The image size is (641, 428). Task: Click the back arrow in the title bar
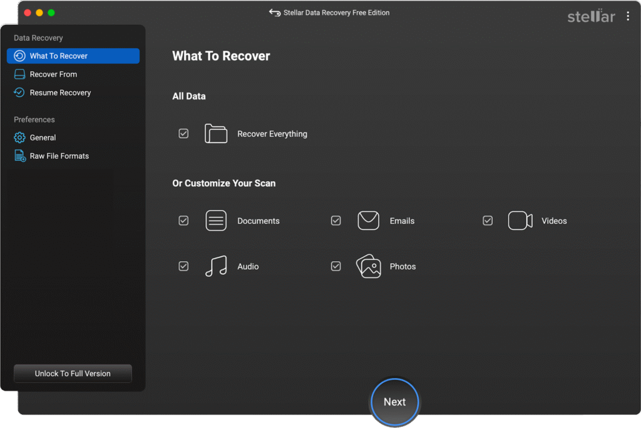point(274,12)
